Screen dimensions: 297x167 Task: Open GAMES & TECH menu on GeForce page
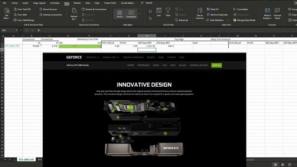point(110,58)
